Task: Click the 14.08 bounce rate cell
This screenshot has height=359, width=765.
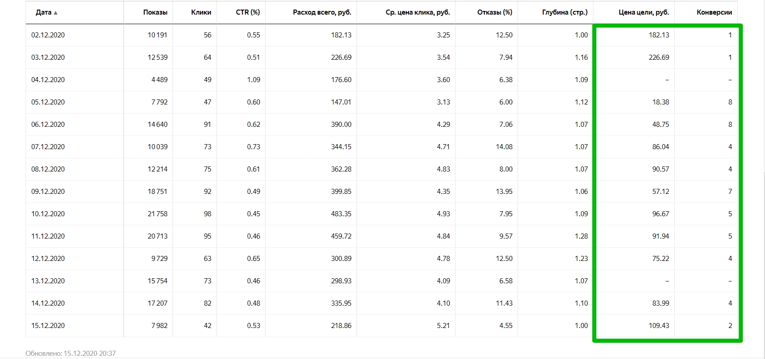Action: 504,147
